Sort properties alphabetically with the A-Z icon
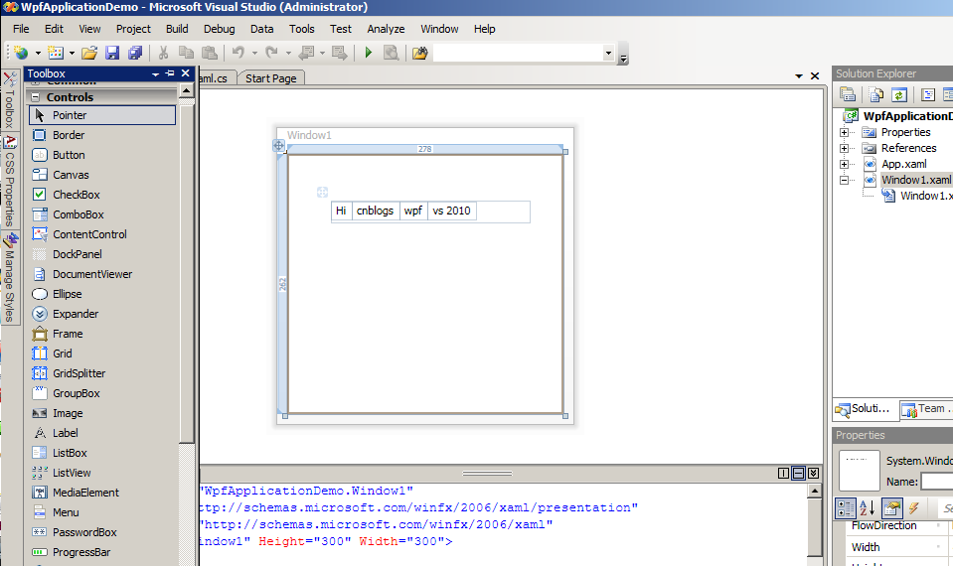This screenshot has width=953, height=566. [868, 507]
